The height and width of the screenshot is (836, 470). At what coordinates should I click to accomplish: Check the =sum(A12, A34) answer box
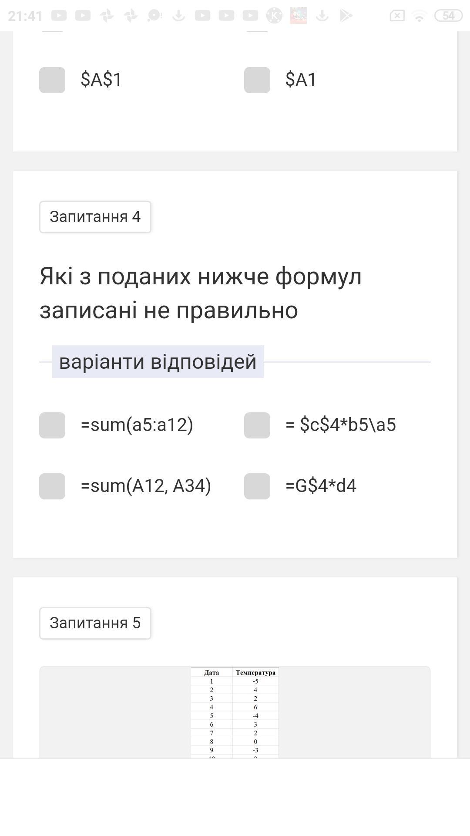click(52, 486)
